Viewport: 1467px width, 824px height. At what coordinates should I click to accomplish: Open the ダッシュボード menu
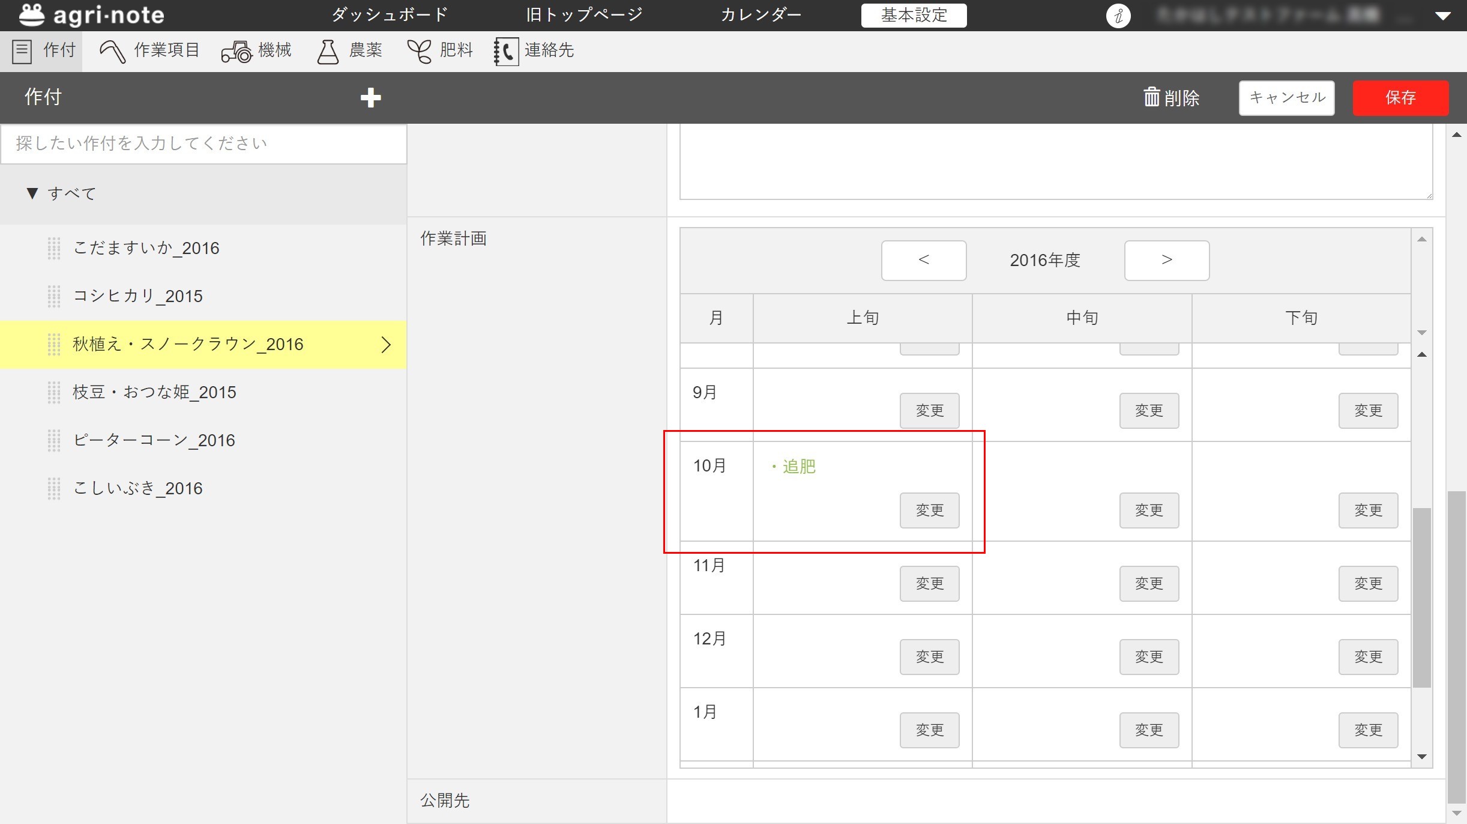[x=390, y=15]
